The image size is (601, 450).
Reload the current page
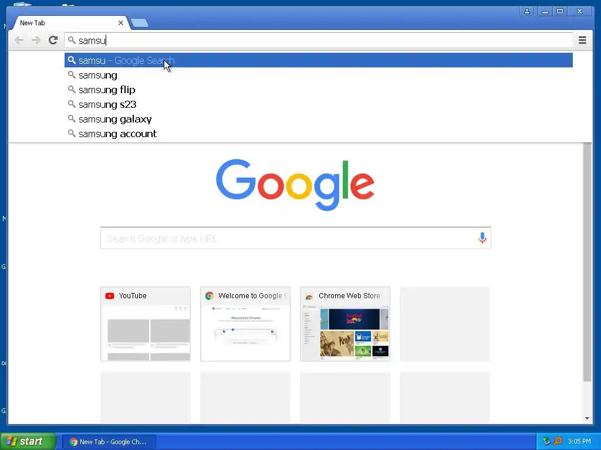(53, 40)
